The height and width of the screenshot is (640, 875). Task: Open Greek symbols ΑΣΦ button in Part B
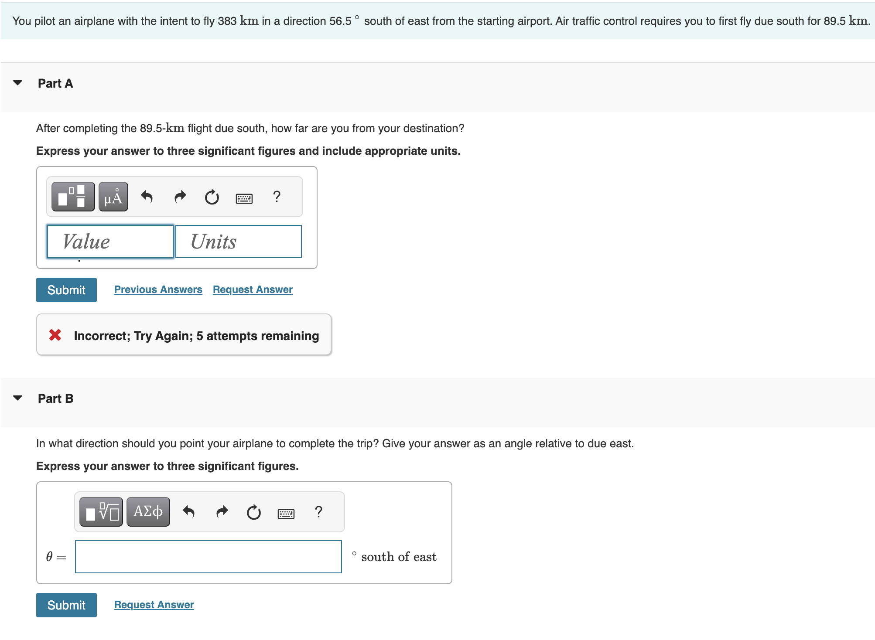tap(148, 512)
